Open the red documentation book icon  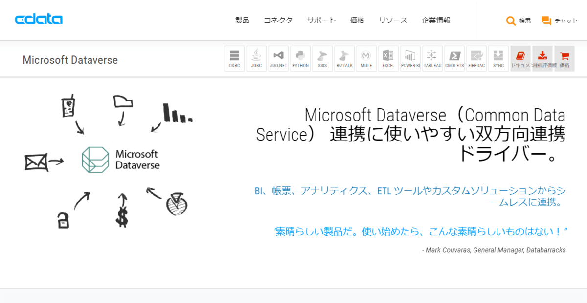click(520, 59)
